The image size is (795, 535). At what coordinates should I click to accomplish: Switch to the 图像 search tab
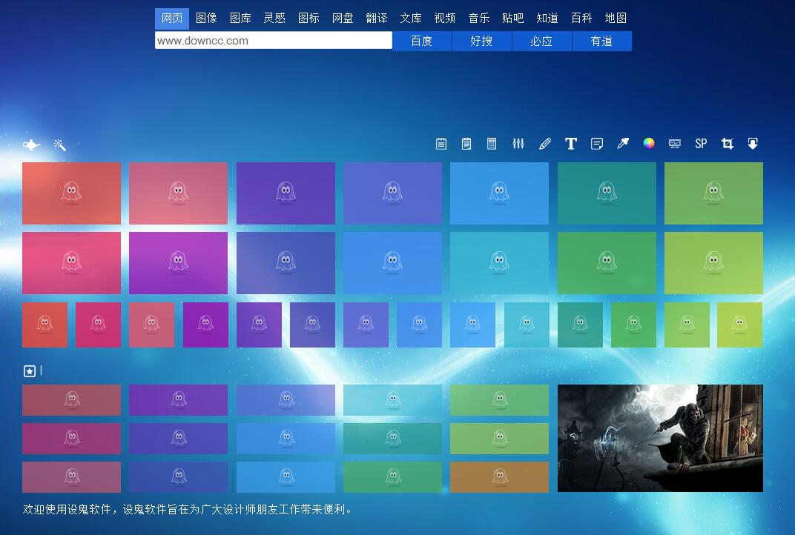tap(206, 19)
